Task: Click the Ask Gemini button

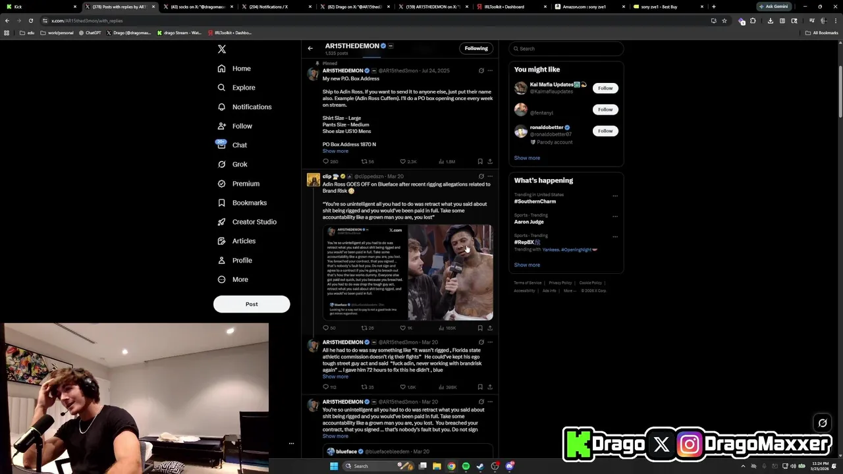Action: coord(773,7)
